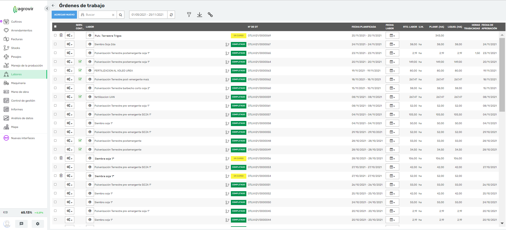The height and width of the screenshot is (230, 506).
Task: Tick checkbox for OTLVV21/0000058 row
Action: pyautogui.click(x=55, y=123)
